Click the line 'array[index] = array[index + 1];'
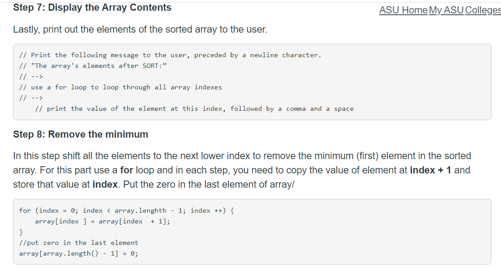This screenshot has height=269, width=501. pos(103,221)
